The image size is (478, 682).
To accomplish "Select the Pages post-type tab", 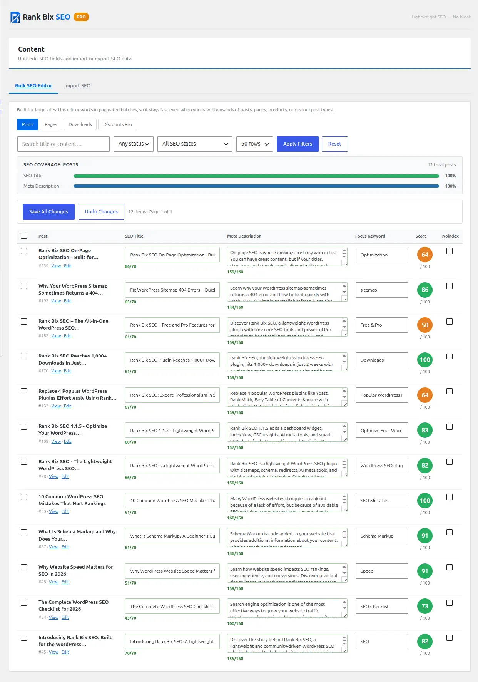I will [x=51, y=124].
